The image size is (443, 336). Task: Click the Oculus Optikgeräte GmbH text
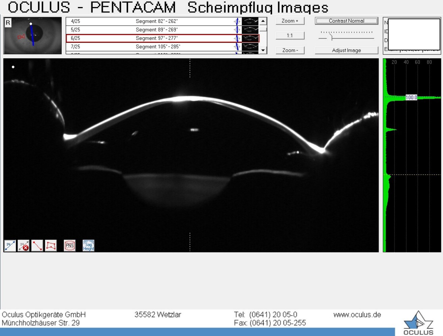pyautogui.click(x=44, y=315)
